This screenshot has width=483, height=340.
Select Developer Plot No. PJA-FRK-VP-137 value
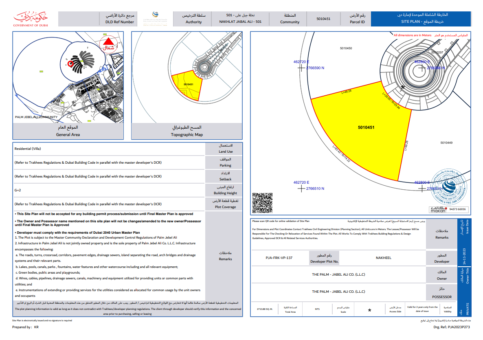(279, 258)
